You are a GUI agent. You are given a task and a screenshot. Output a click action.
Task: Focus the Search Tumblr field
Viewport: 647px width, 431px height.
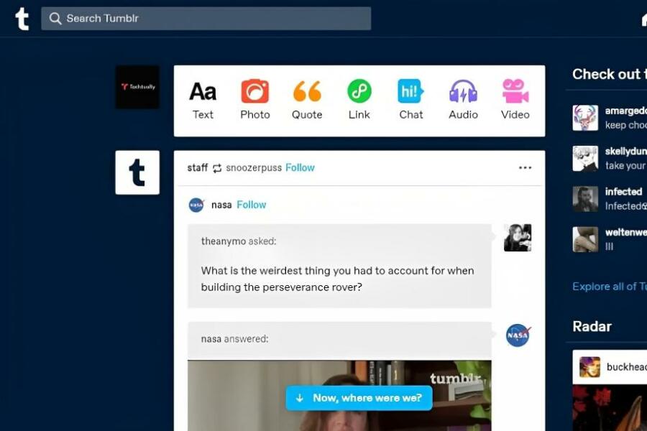pos(206,18)
